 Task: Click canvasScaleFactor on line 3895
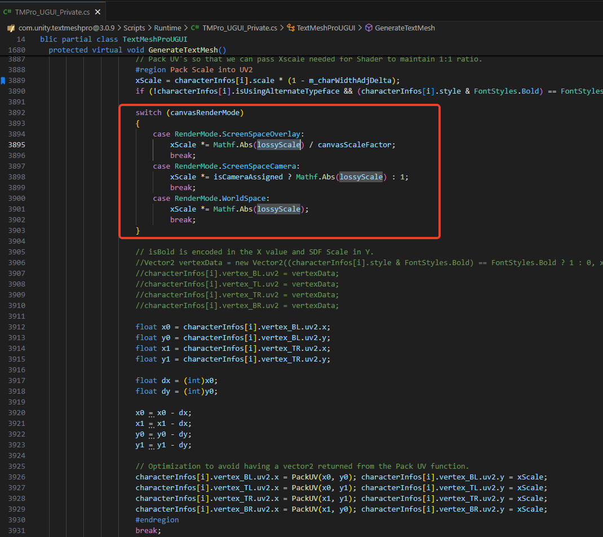click(x=354, y=145)
